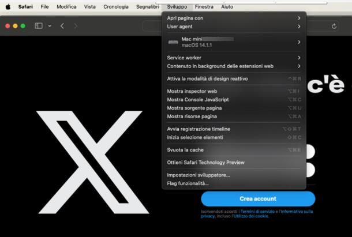Go back with the back arrow
Screen dimensions: 352x237
pos(62,26)
